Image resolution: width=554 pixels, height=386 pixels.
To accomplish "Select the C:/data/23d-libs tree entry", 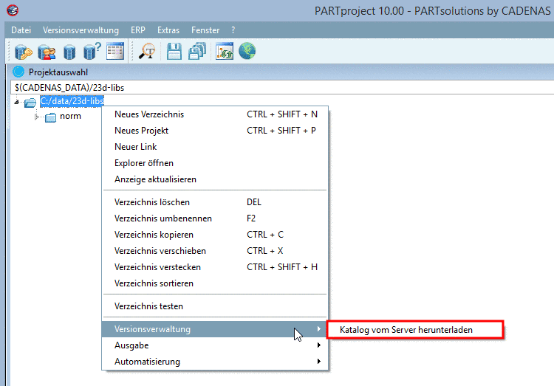I will [x=72, y=101].
